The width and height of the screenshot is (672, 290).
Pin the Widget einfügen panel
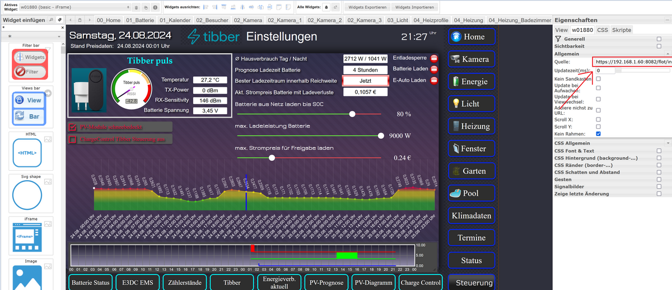59,20
